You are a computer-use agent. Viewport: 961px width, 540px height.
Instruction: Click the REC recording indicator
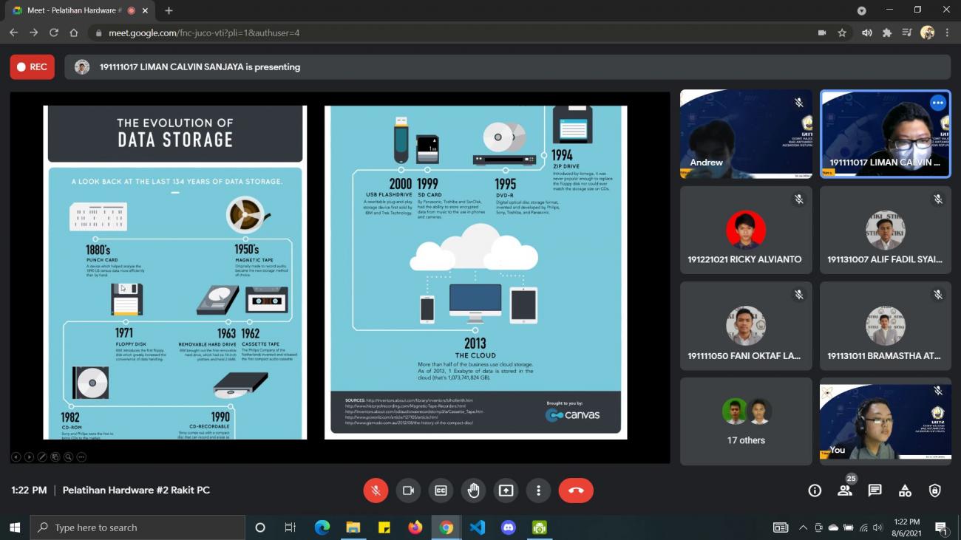pos(33,67)
